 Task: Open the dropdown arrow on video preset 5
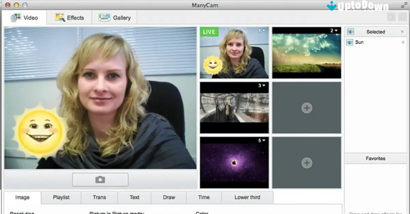(264, 139)
